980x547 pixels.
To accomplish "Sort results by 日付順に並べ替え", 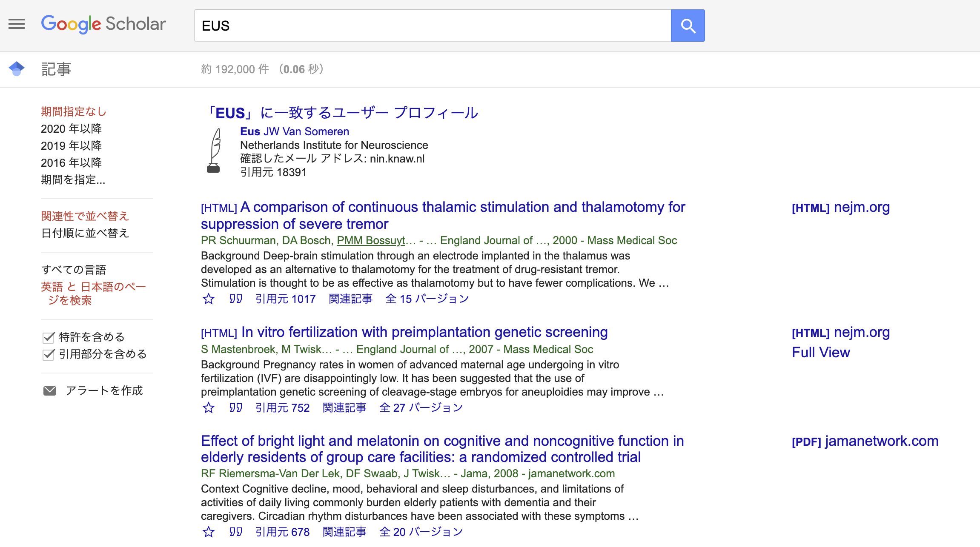I will (x=85, y=233).
